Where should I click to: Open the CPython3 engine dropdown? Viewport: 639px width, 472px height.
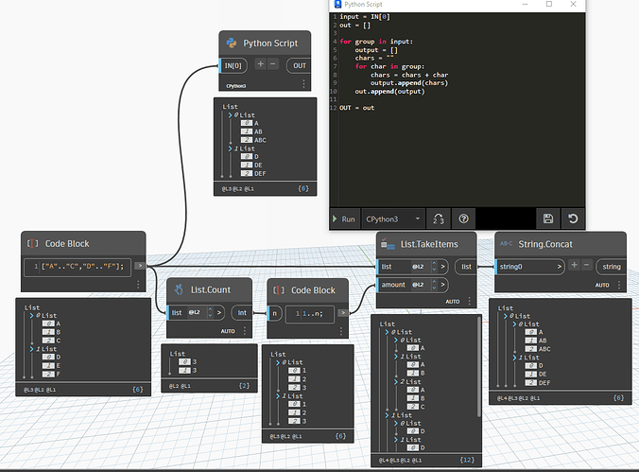click(392, 219)
